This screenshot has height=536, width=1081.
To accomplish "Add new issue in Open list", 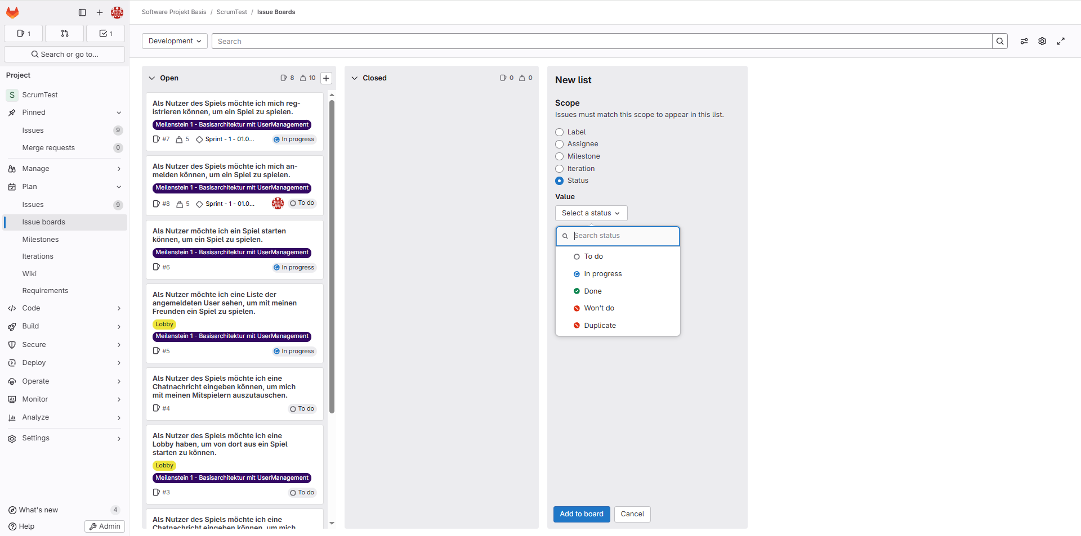I will click(326, 78).
